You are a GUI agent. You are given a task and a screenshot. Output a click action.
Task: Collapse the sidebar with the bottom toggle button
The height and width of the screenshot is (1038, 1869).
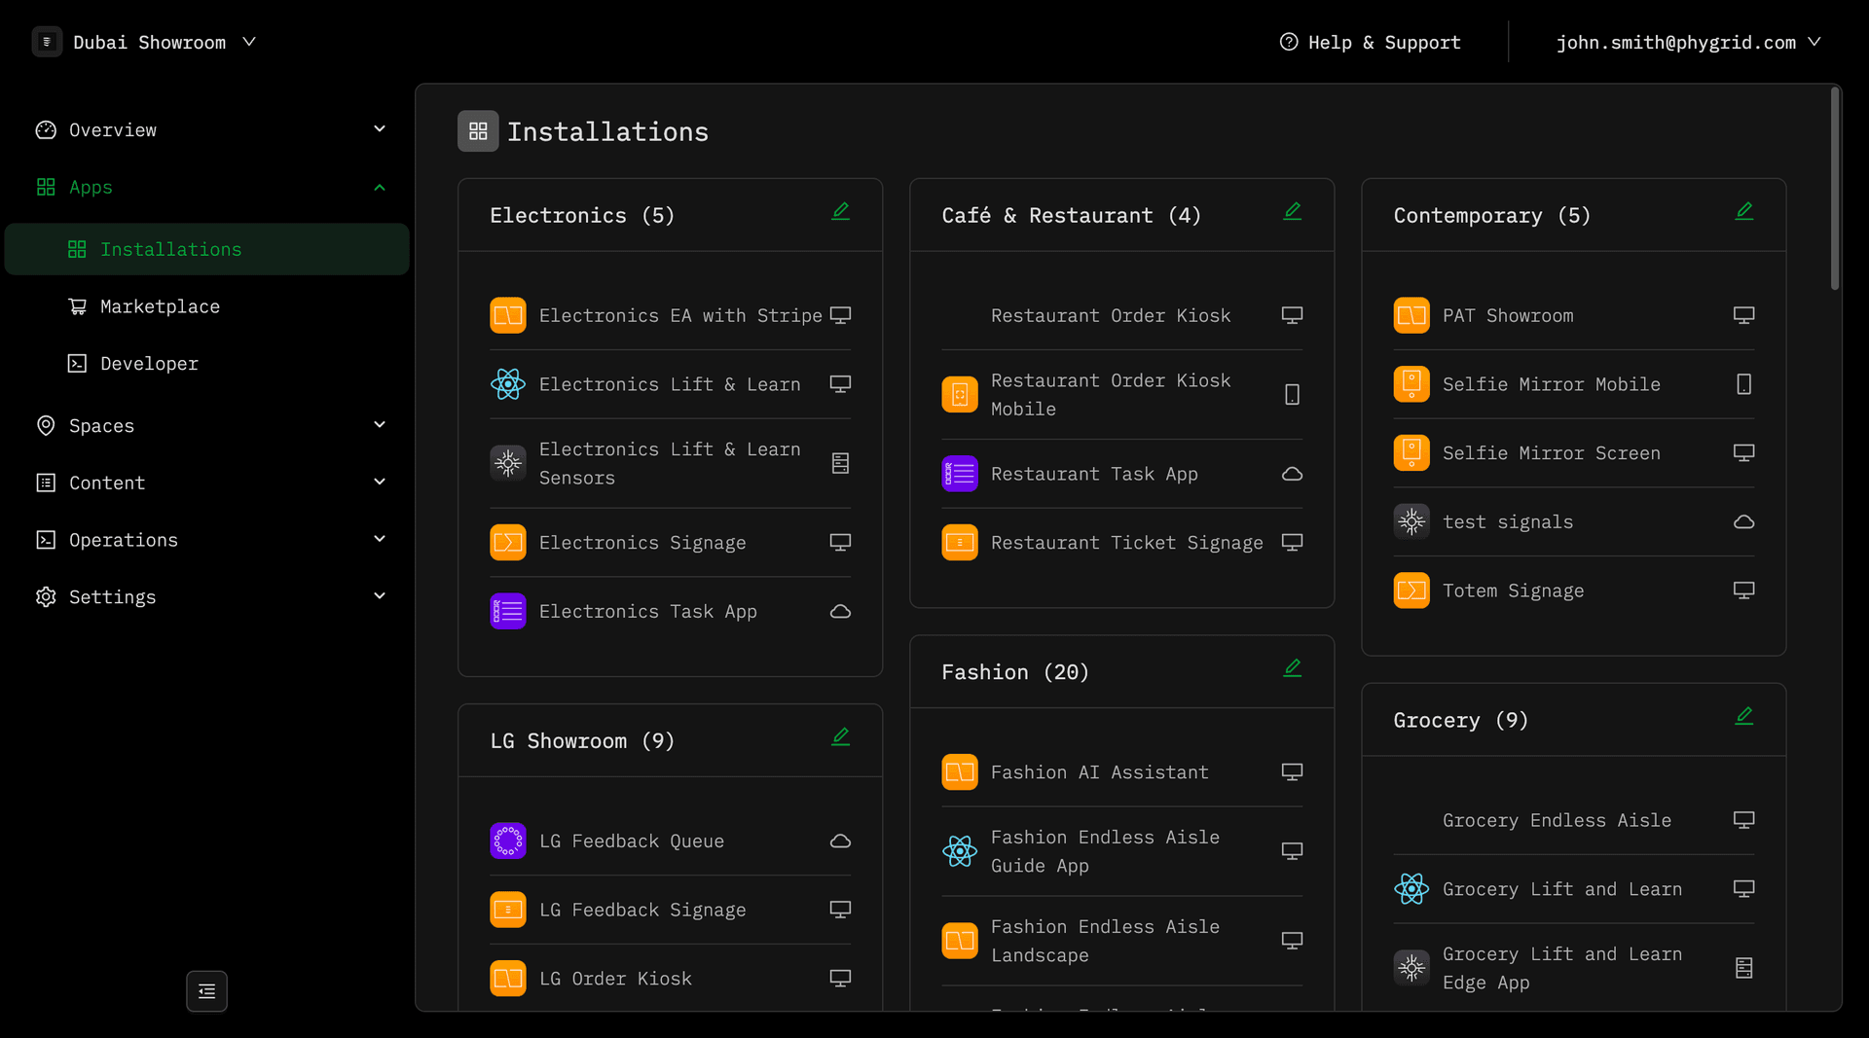206,991
